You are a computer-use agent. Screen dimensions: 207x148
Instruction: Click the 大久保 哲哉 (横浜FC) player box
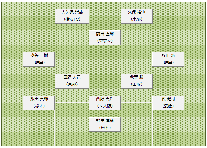(72, 16)
